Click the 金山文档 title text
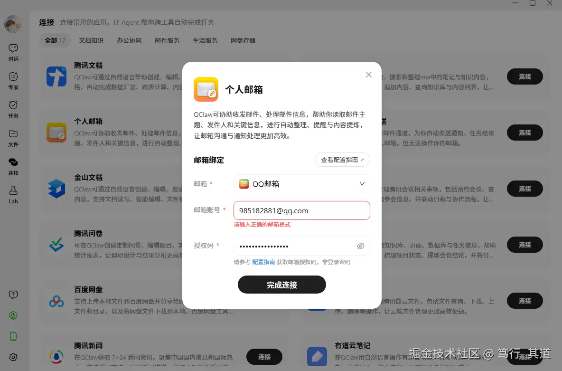The height and width of the screenshot is (371, 562). 88,177
